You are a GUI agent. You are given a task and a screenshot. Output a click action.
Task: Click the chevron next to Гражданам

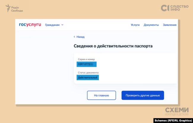coord(62,25)
